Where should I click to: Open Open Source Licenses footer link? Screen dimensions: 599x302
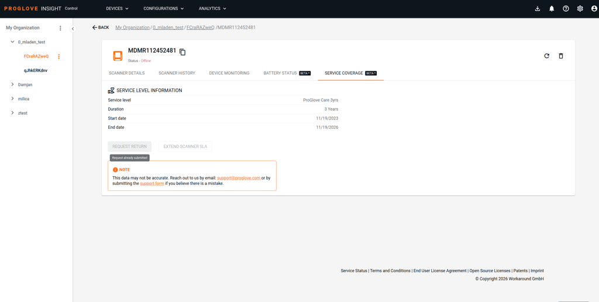490,270
